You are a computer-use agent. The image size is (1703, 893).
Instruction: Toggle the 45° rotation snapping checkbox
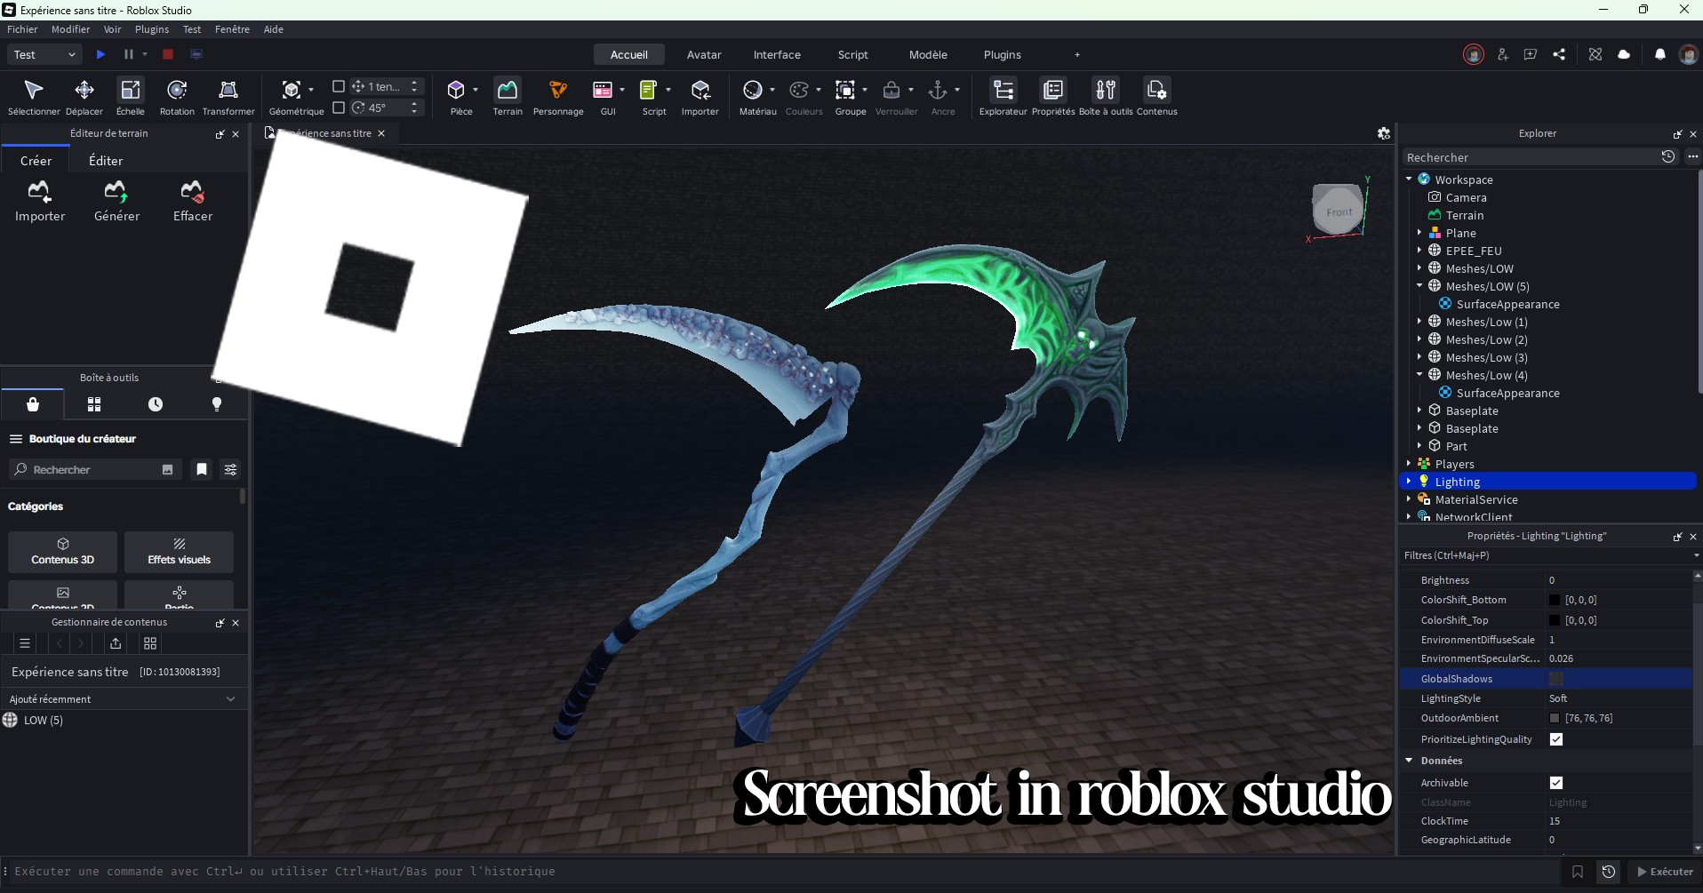pos(339,108)
